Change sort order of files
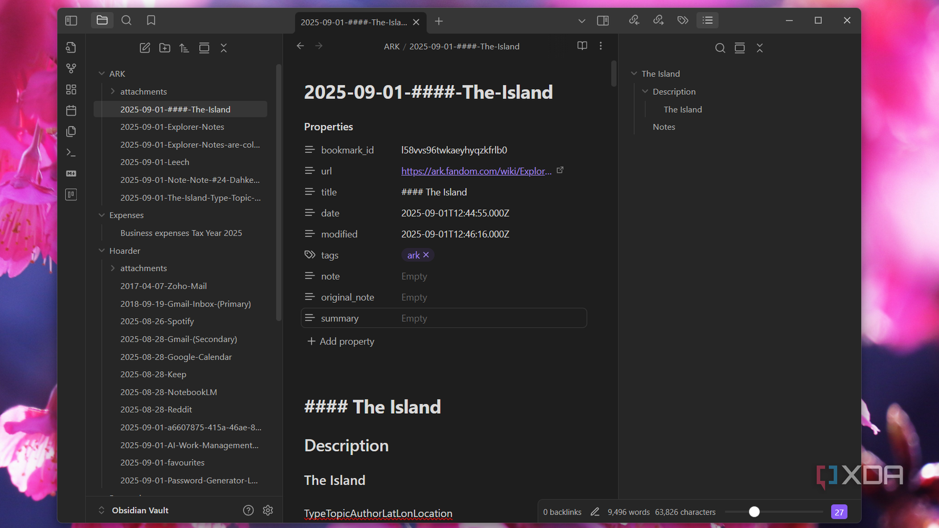The height and width of the screenshot is (528, 939). pyautogui.click(x=184, y=48)
